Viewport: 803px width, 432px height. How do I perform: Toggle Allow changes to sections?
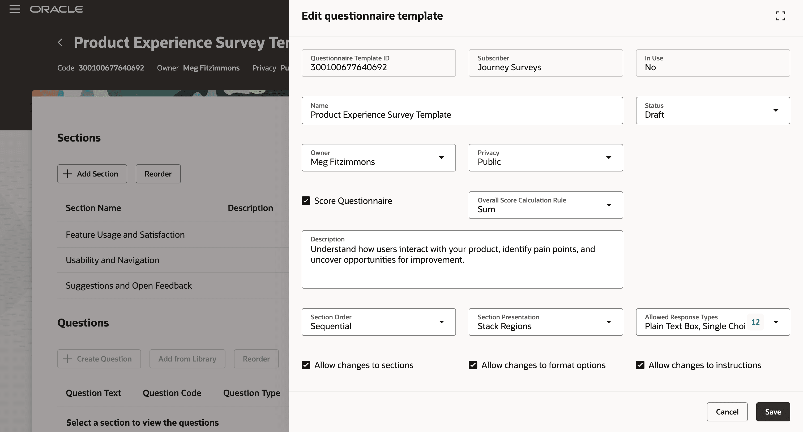click(x=306, y=365)
